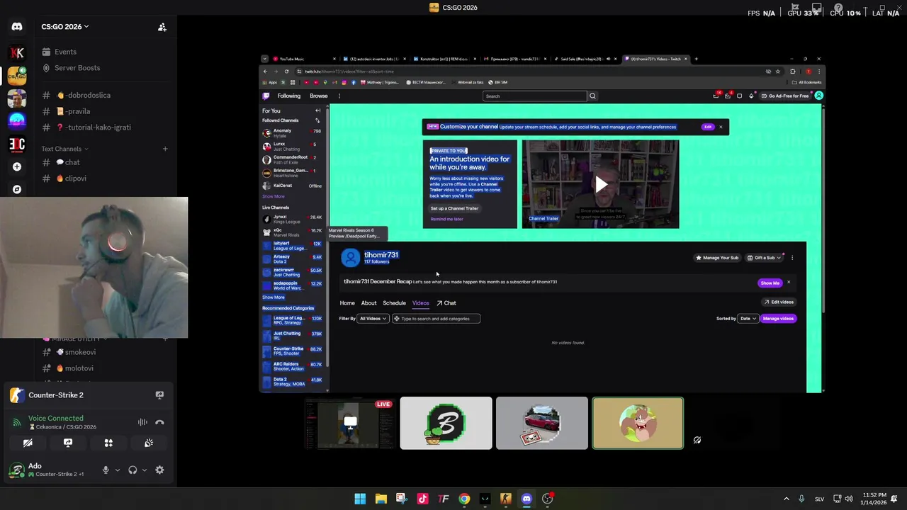Open Discord direct messages home icon
This screenshot has height=510, width=907.
17,27
